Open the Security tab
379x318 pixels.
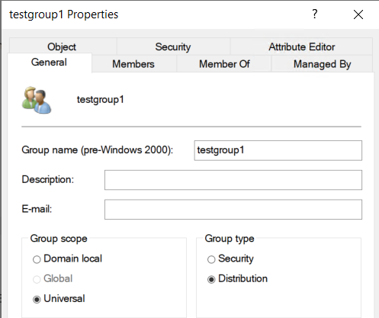click(173, 47)
